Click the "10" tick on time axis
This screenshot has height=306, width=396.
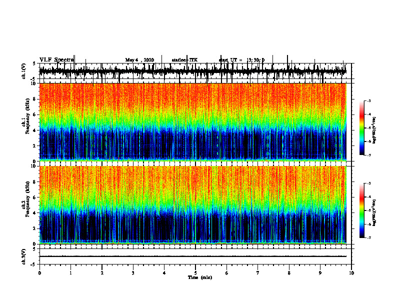351,273
